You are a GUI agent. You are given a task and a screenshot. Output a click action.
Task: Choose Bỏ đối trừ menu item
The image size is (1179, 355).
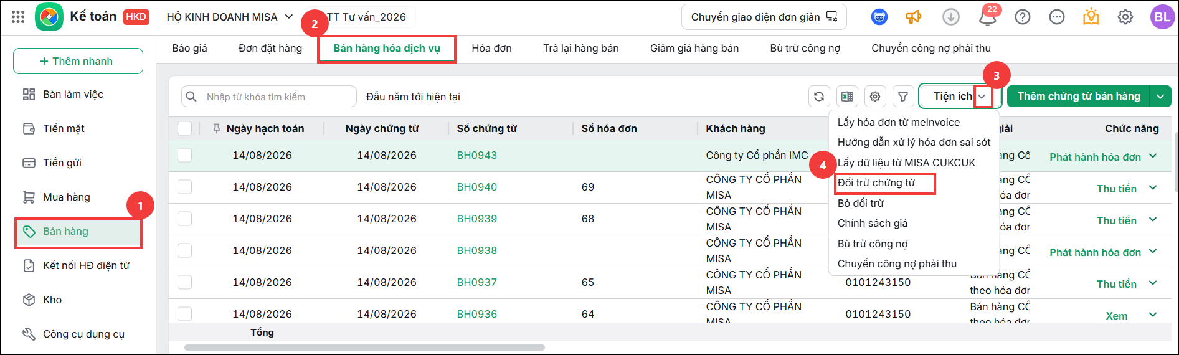click(861, 203)
